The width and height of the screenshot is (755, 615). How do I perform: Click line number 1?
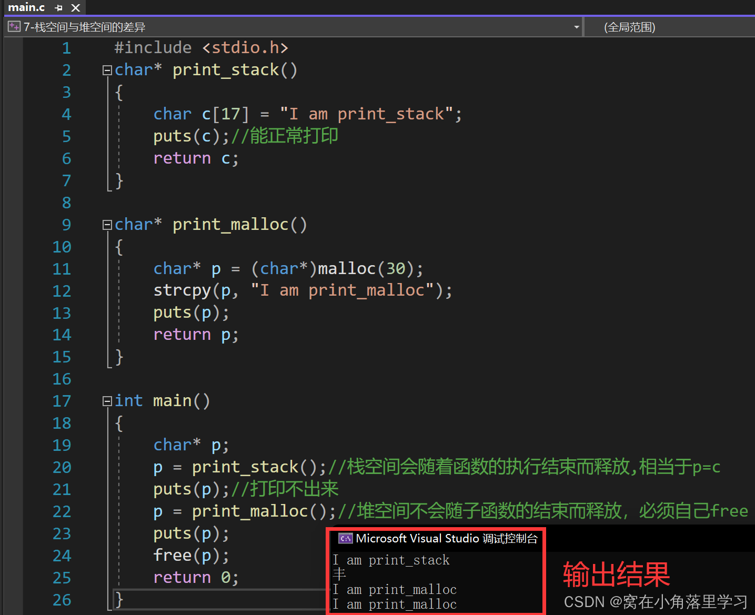[66, 48]
